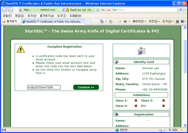Click the ID badge image

[142, 51]
